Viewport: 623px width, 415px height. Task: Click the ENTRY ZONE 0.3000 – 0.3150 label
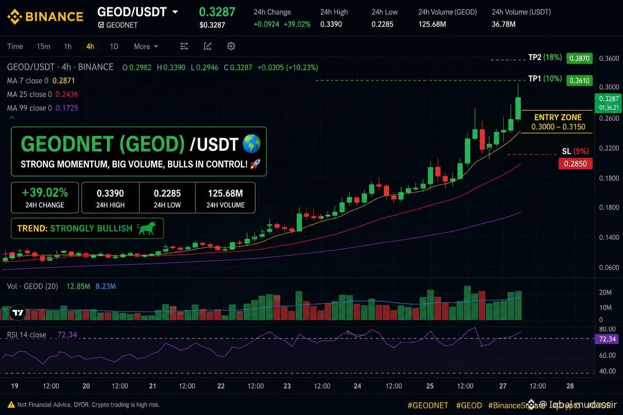[x=558, y=122]
